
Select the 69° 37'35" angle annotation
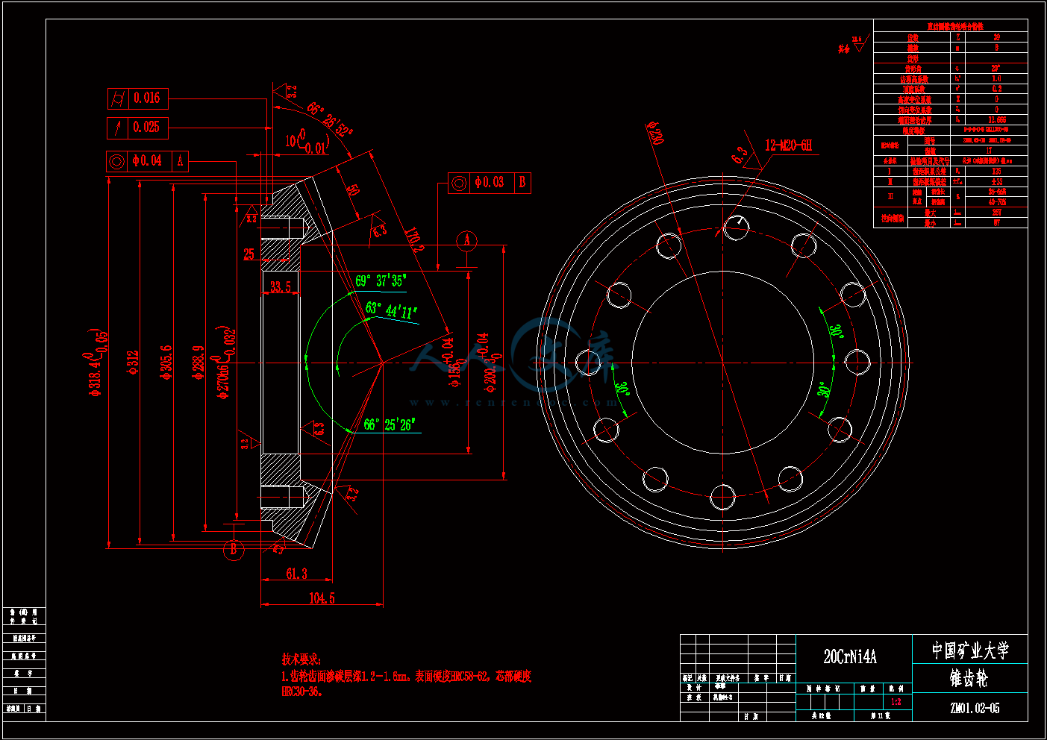coord(380,280)
